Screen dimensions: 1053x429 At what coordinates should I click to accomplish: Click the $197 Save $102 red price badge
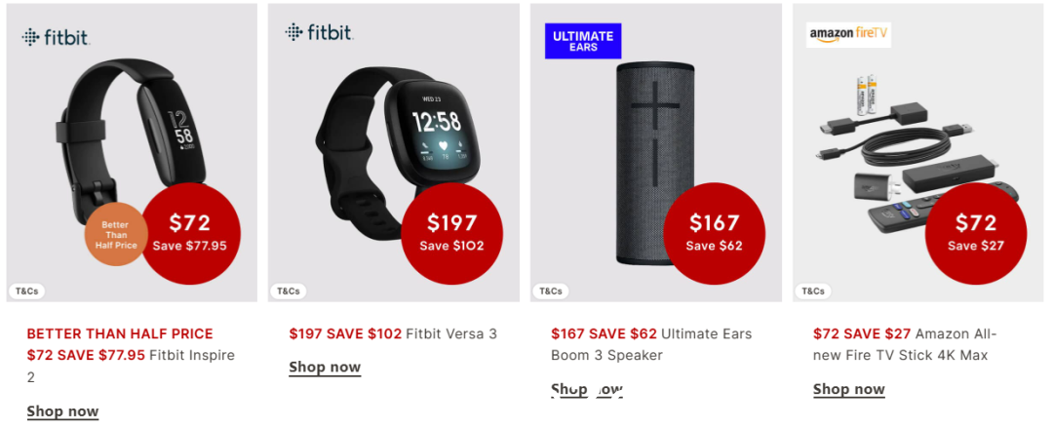tap(451, 233)
